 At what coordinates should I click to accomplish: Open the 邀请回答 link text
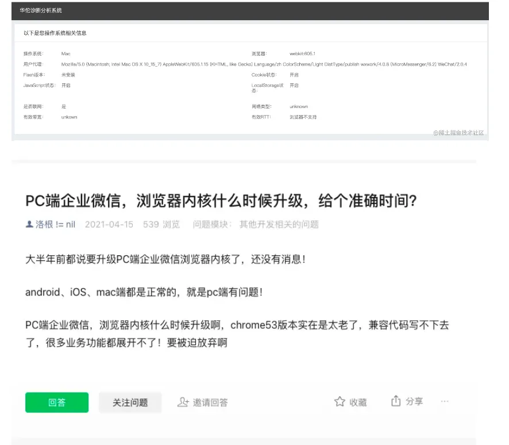(210, 402)
